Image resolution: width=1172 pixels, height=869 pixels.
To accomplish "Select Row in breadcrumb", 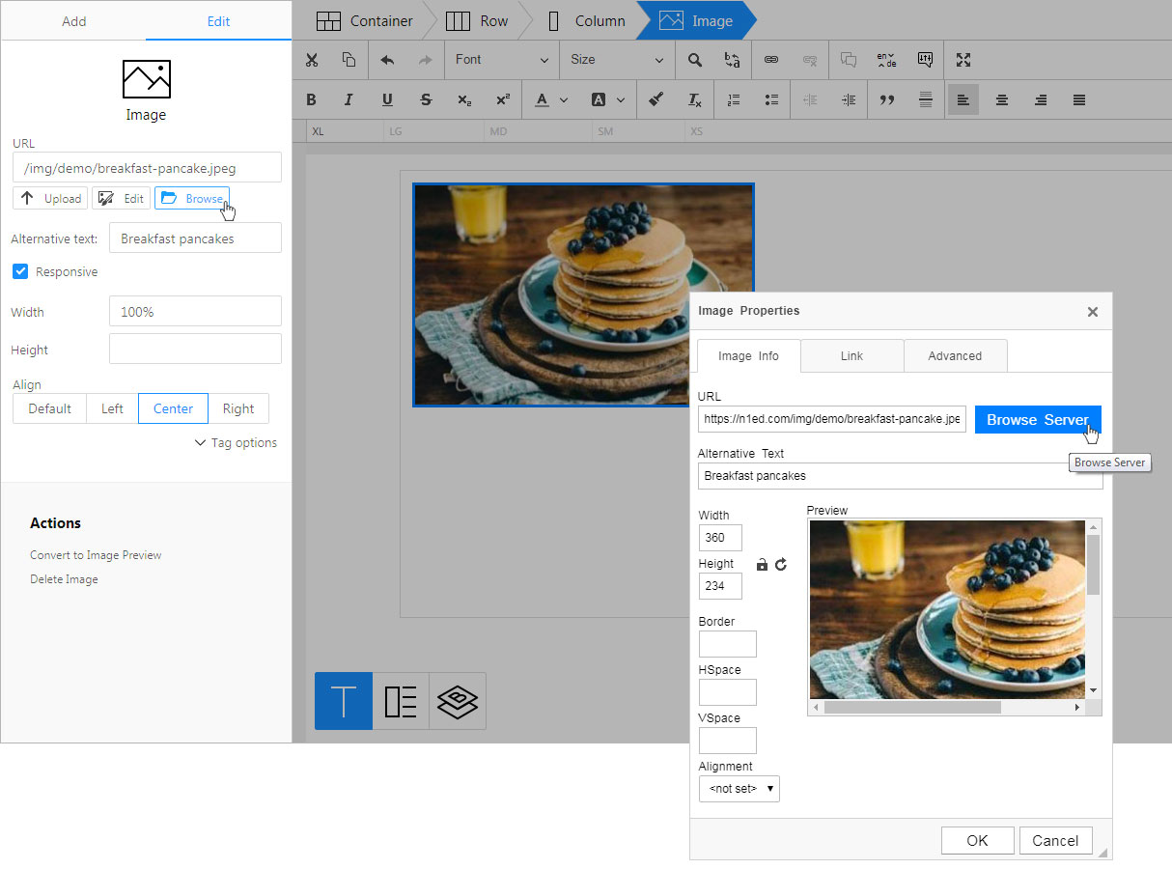I will pos(477,21).
